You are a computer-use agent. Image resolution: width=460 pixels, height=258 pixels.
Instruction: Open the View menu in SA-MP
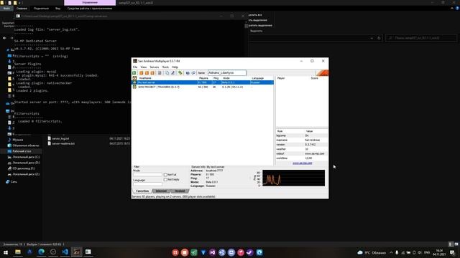click(x=144, y=67)
